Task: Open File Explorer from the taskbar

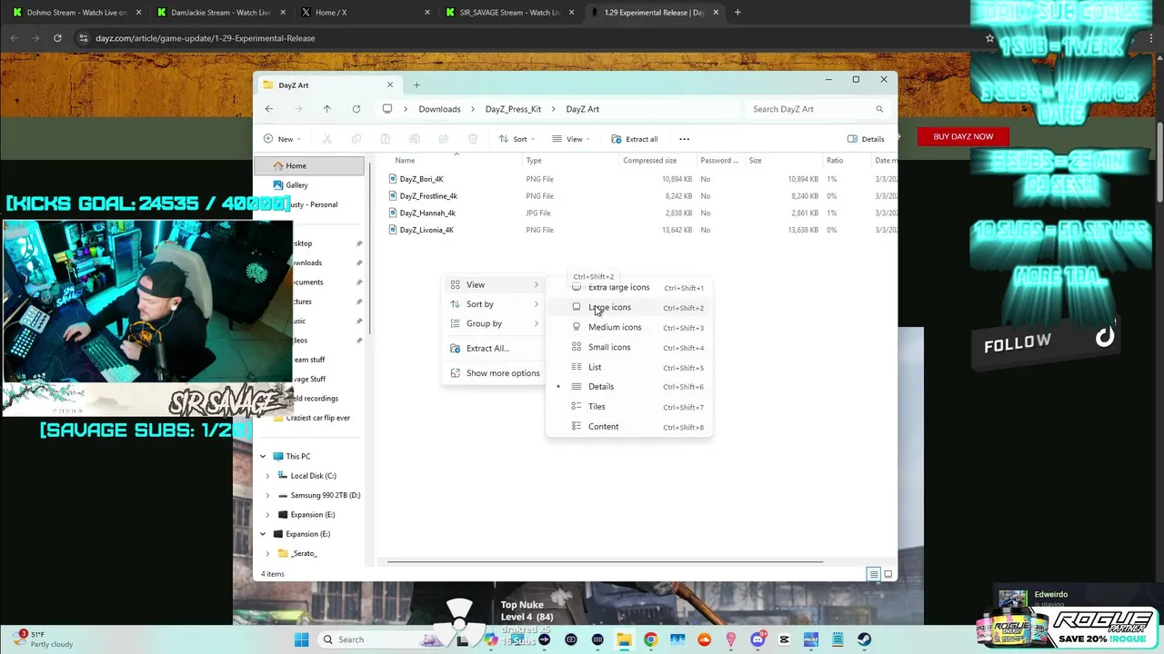Action: [624, 639]
